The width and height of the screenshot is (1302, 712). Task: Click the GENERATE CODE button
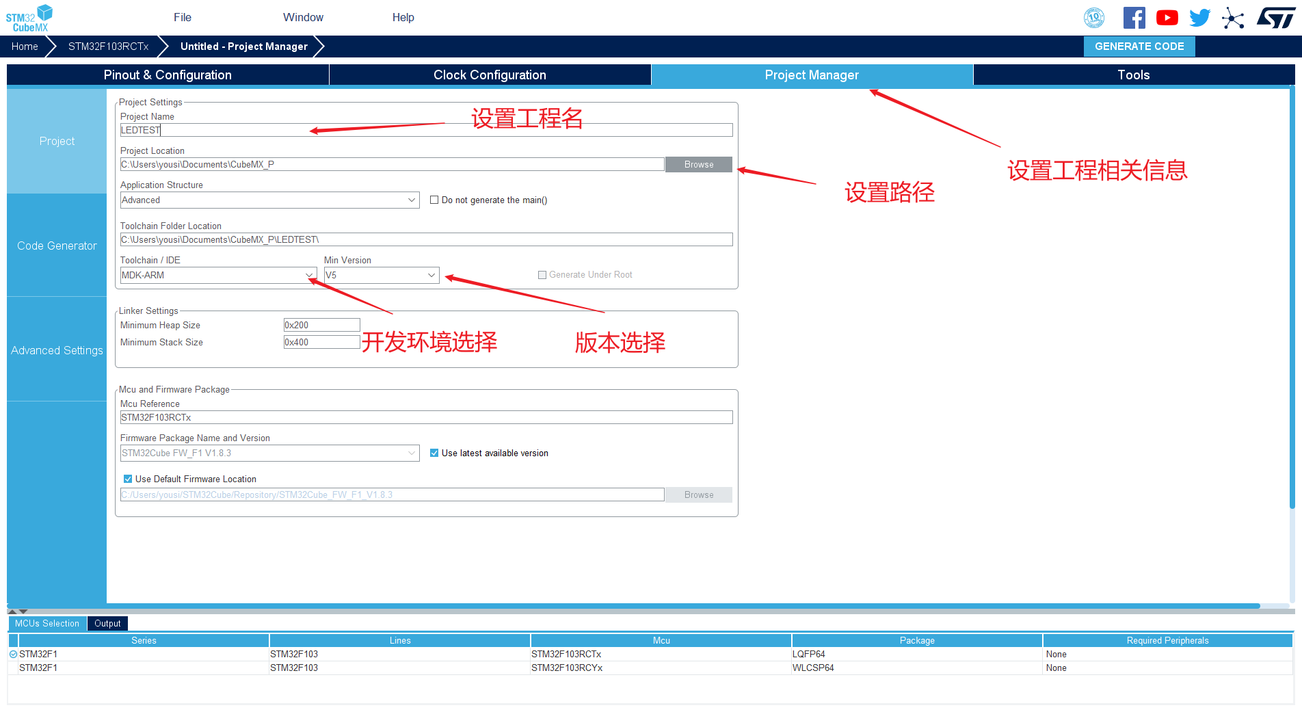click(1139, 47)
